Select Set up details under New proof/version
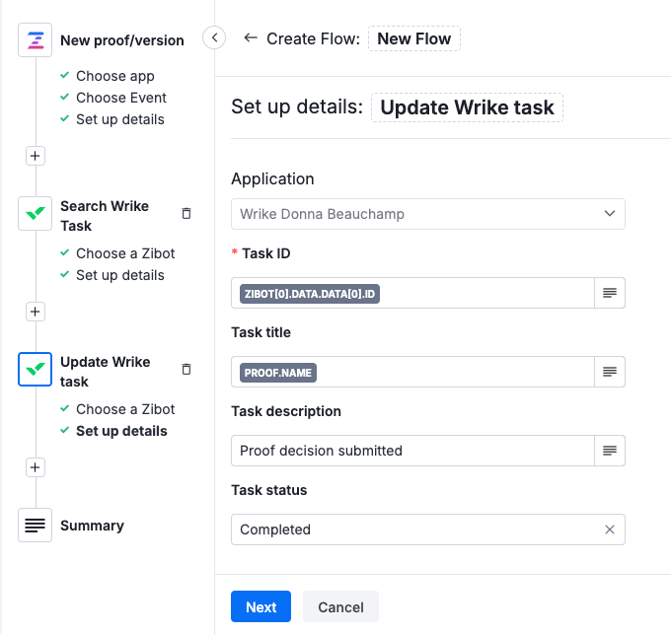671x635 pixels. [120, 119]
